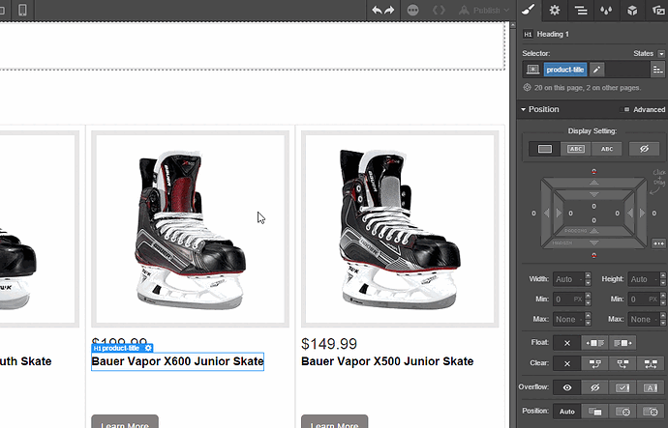Click the right margin arrow in box model
The image size is (668, 428).
click(642, 213)
